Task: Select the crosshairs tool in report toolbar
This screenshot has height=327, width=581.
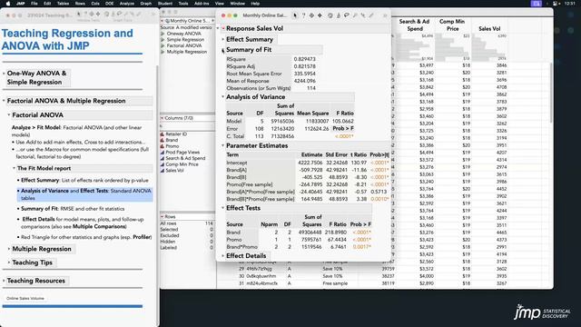Action: (x=363, y=15)
